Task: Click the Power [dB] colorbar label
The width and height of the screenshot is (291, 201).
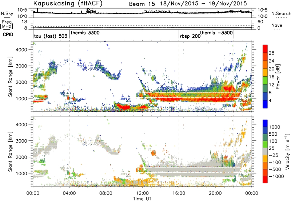Action: pyautogui.click(x=278, y=77)
